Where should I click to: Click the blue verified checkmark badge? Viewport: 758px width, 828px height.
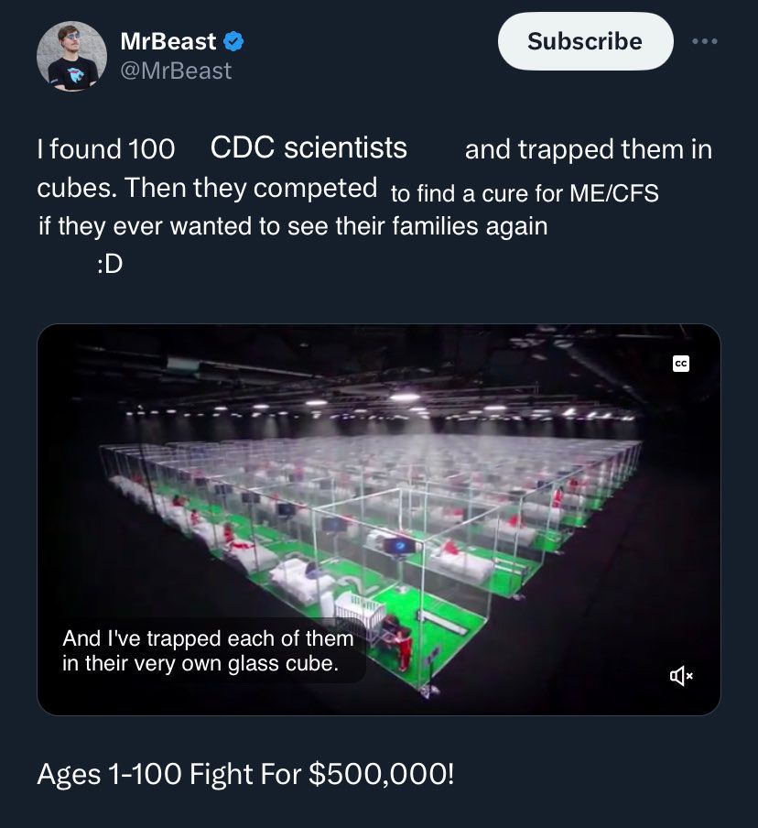click(x=234, y=41)
